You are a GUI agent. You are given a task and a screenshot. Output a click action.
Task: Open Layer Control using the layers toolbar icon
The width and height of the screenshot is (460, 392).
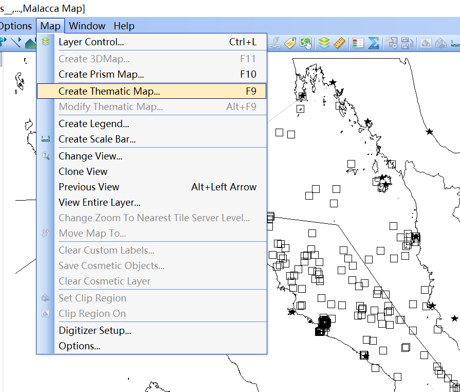[324, 43]
